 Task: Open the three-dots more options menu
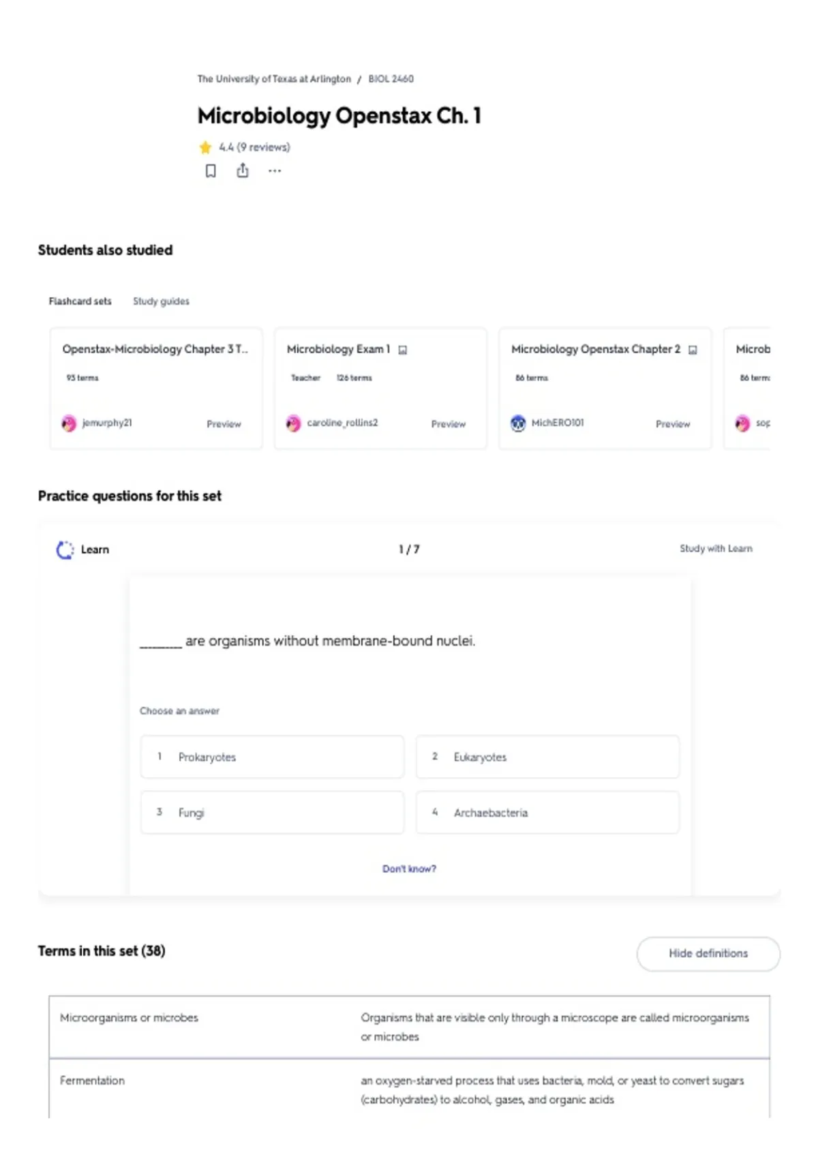point(275,171)
